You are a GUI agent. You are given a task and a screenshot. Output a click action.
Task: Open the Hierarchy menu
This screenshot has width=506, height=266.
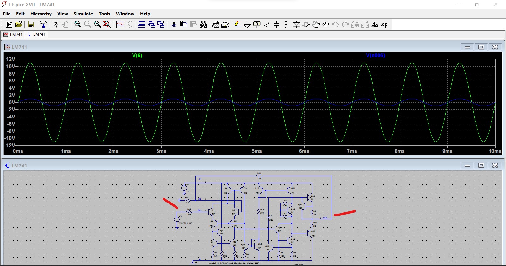click(x=41, y=14)
